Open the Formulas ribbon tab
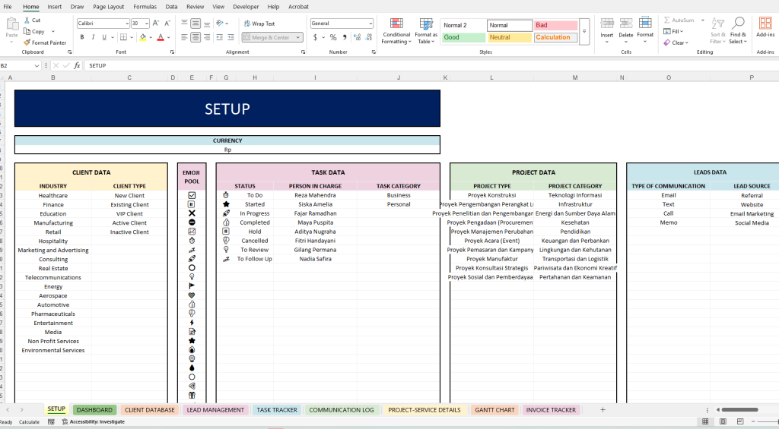This screenshot has width=779, height=429. [x=145, y=6]
